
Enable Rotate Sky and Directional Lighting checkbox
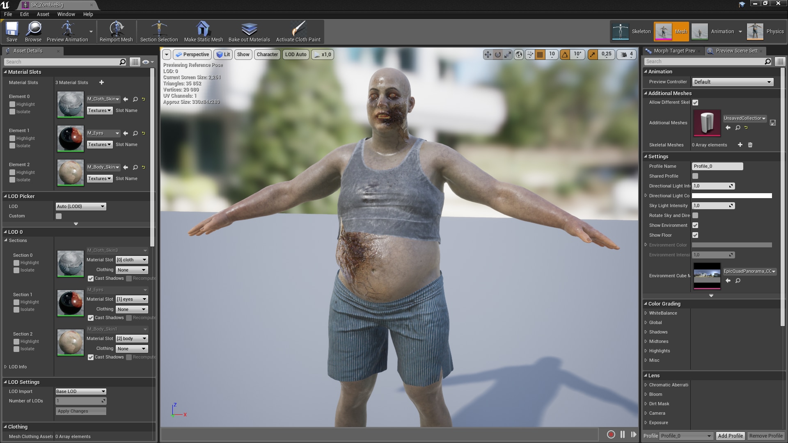pyautogui.click(x=695, y=215)
